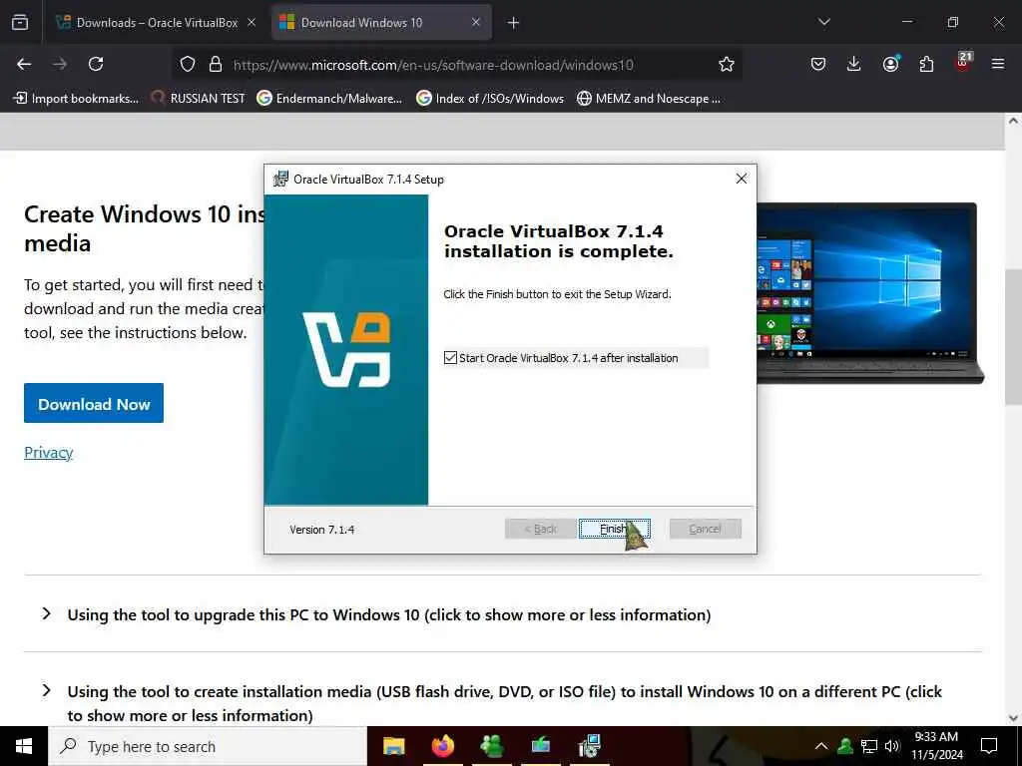Click the taskbar search box
The image size is (1022, 766).
click(209, 746)
